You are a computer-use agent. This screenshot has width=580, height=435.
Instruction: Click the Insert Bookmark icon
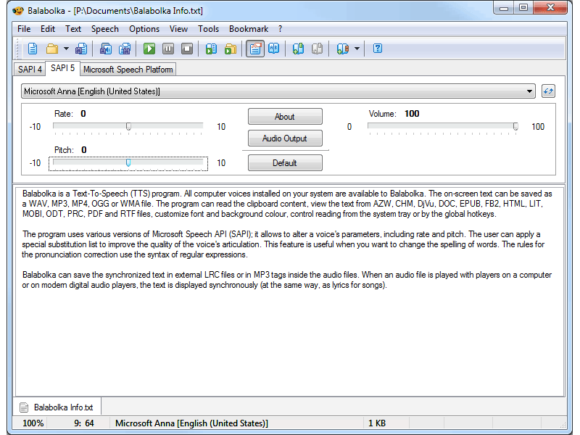coord(298,49)
